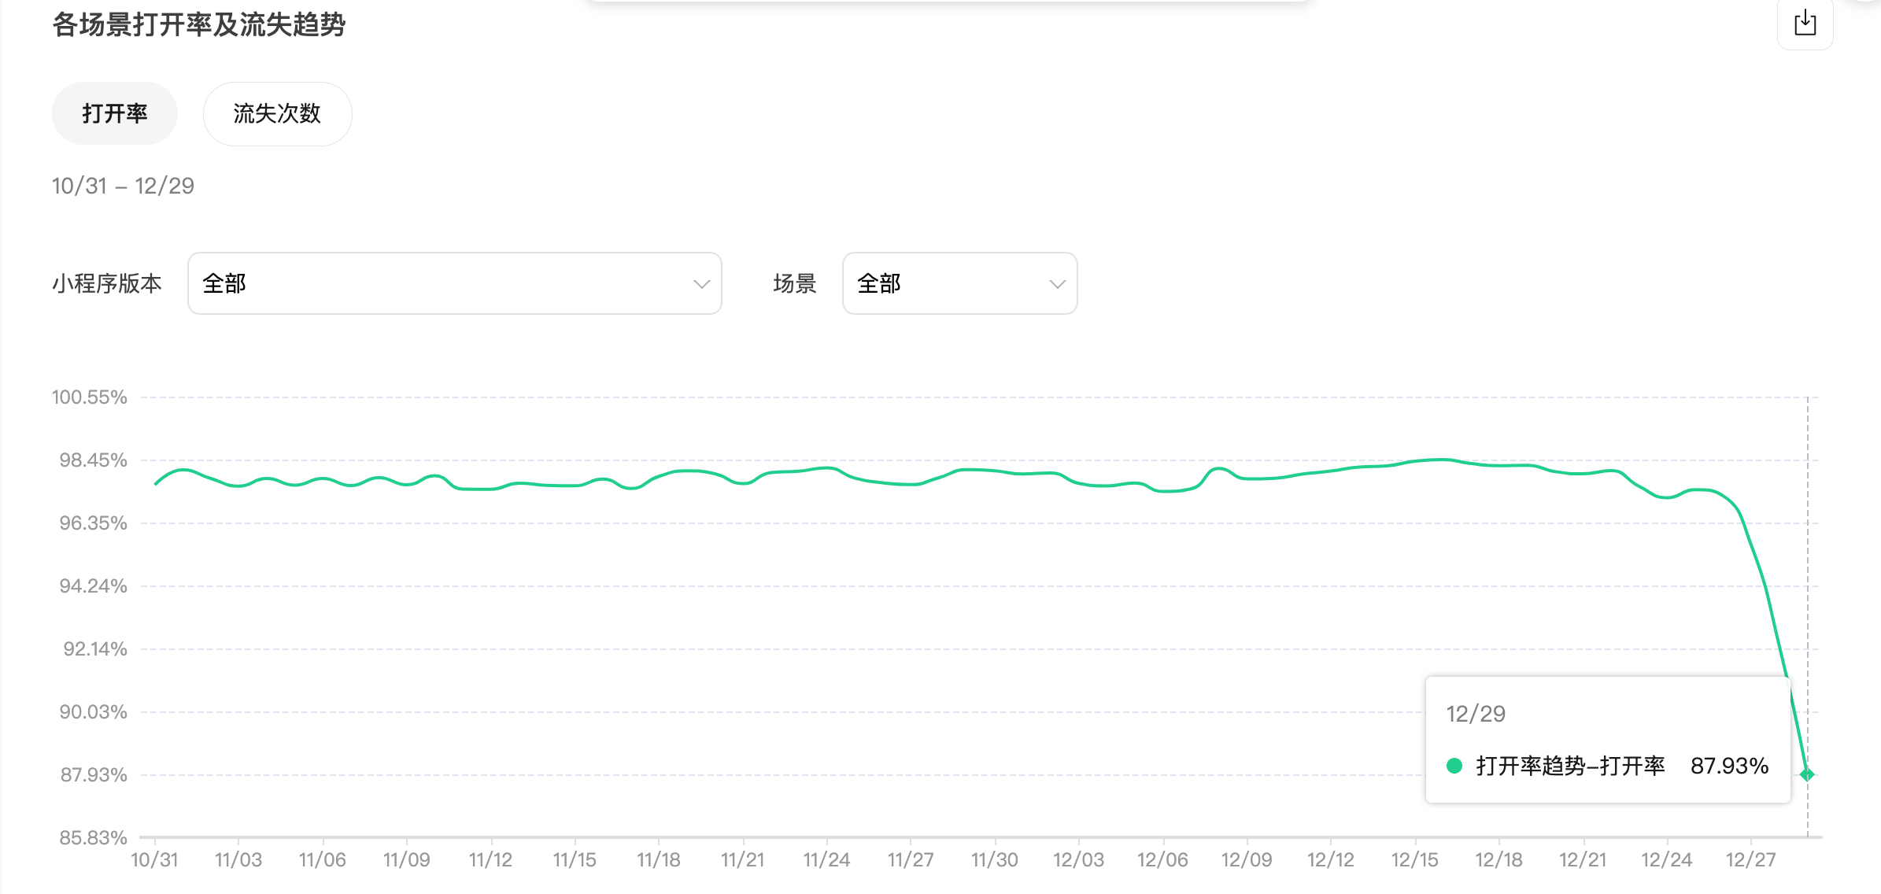Image resolution: width=1881 pixels, height=894 pixels.
Task: Click the 87.93% y-axis label
Action: (x=94, y=774)
